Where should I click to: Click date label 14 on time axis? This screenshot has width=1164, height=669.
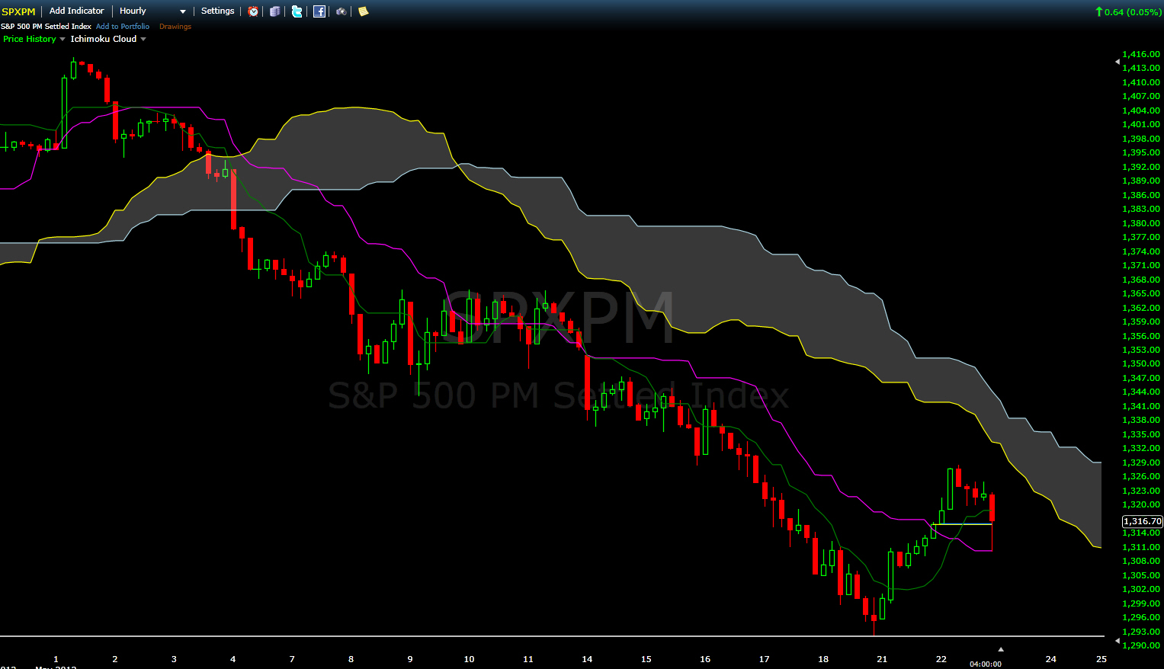[x=587, y=659]
